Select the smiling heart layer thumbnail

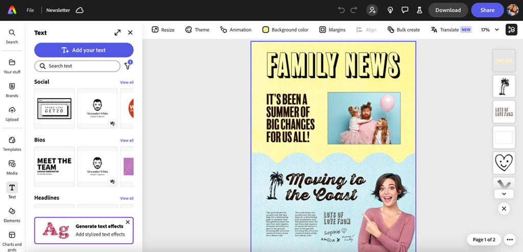[504, 163]
